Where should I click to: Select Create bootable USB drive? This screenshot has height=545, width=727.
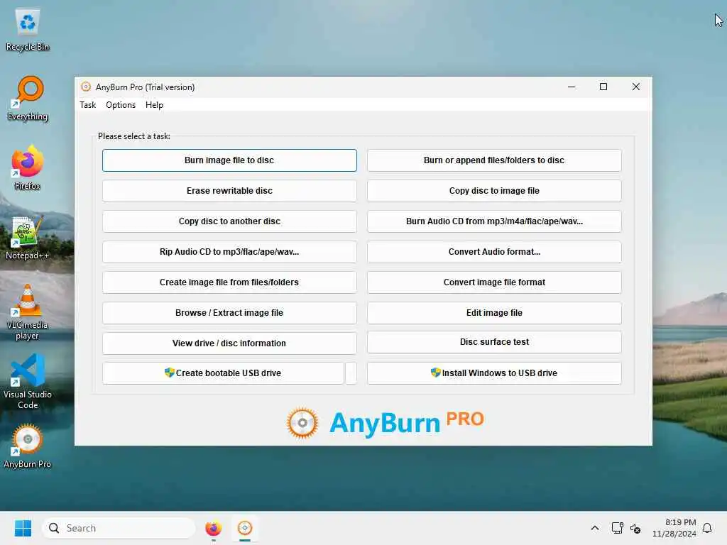(223, 373)
